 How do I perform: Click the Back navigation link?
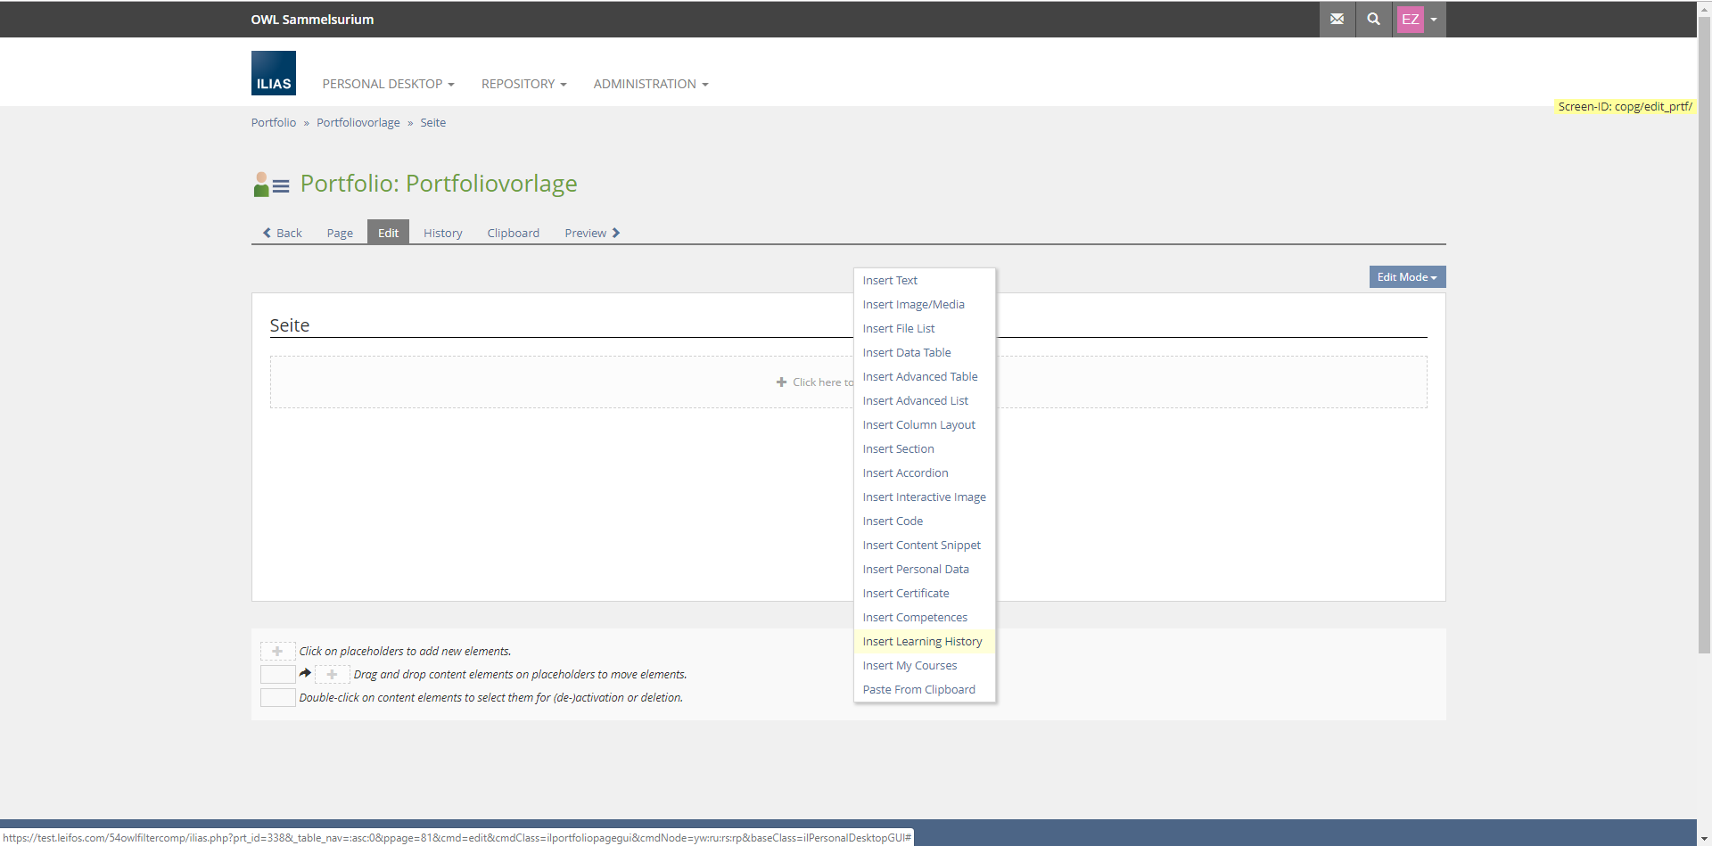[x=282, y=233]
